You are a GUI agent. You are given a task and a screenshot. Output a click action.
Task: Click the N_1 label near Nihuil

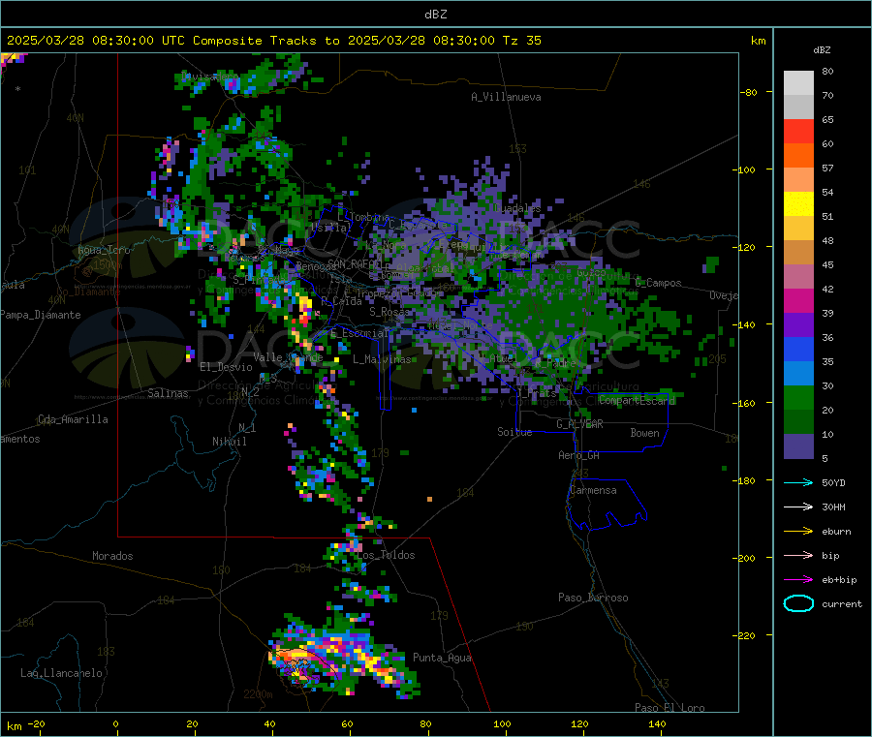(x=247, y=427)
